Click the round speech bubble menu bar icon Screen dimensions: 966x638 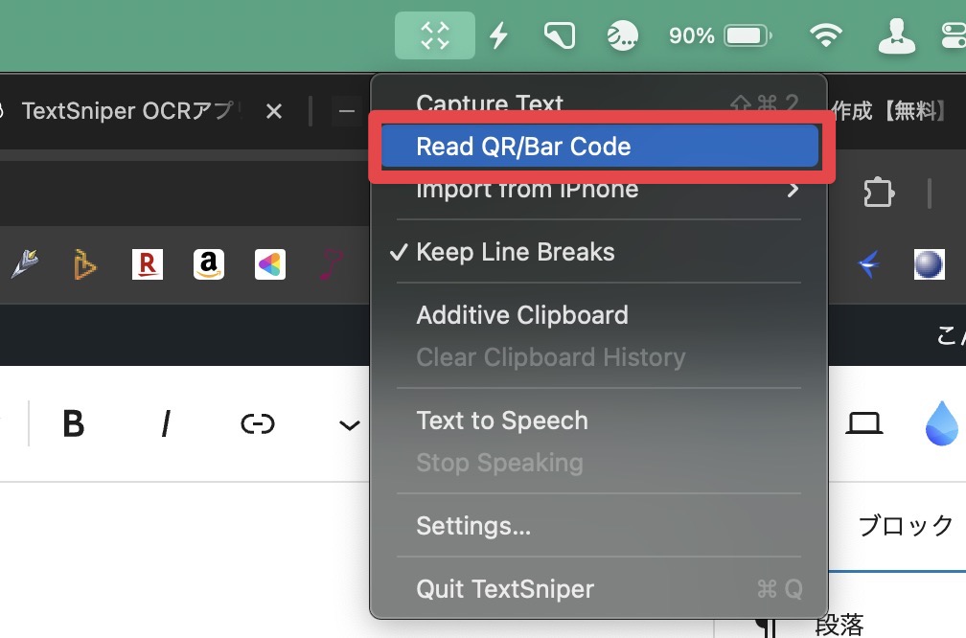click(622, 35)
